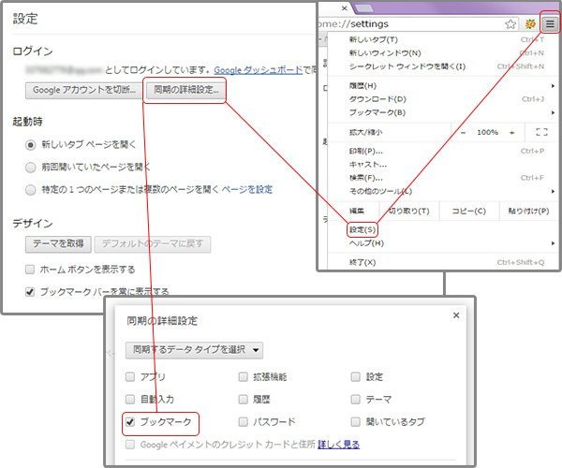
Task: Check the パスワード sync checkbox
Action: [243, 422]
